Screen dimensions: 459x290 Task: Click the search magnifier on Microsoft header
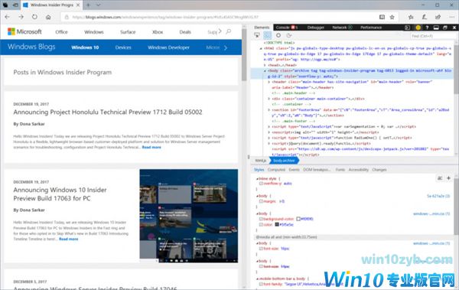tap(228, 31)
